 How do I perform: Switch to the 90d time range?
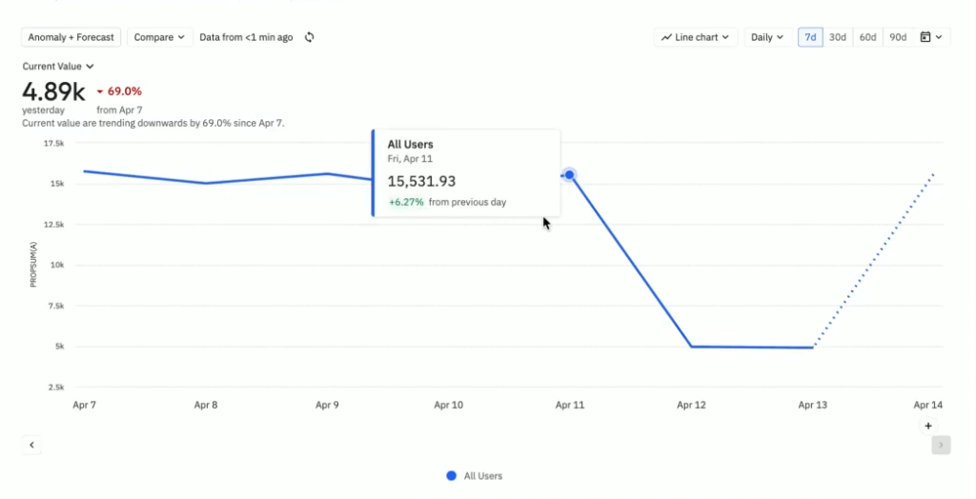coord(898,37)
